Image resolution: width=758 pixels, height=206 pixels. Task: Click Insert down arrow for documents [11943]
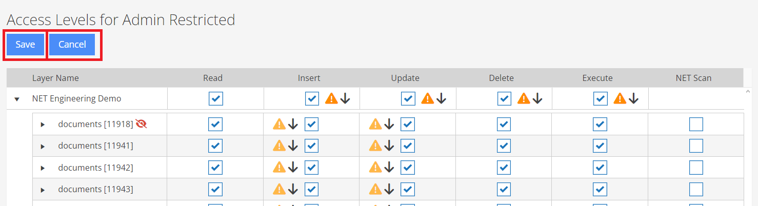pyautogui.click(x=293, y=189)
